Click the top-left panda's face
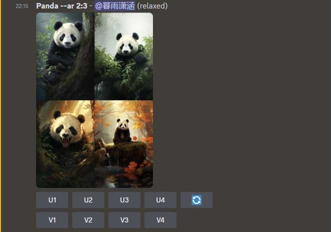This screenshot has width=331, height=232. [x=67, y=36]
